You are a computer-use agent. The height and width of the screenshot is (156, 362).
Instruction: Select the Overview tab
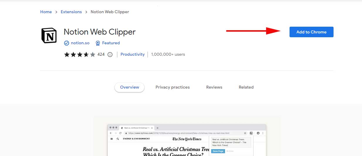click(130, 87)
